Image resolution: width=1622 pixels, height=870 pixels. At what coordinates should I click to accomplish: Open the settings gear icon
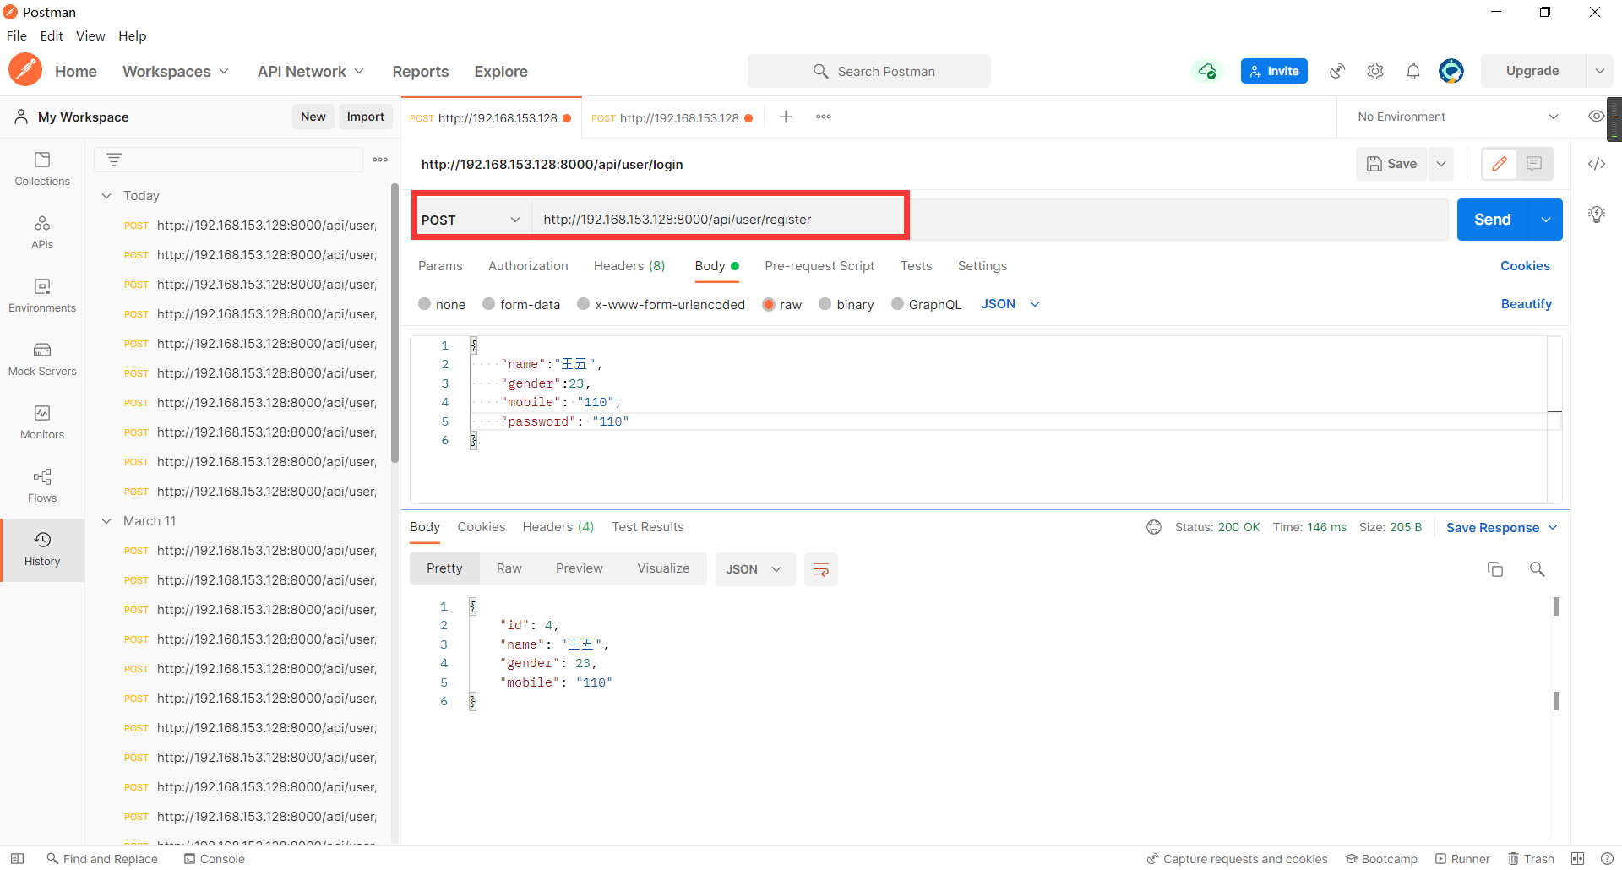[1375, 71]
